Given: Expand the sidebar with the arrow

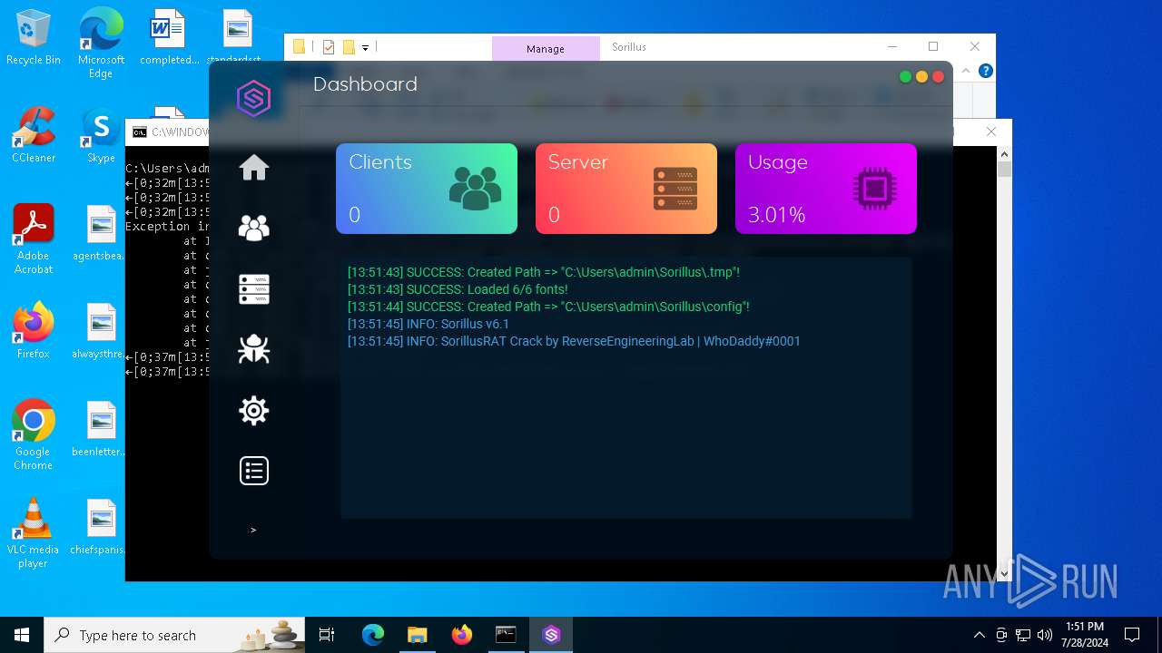Looking at the screenshot, I should (x=253, y=530).
